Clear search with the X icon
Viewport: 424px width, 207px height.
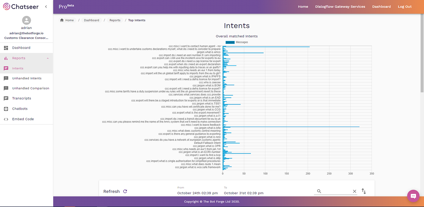pyautogui.click(x=354, y=191)
